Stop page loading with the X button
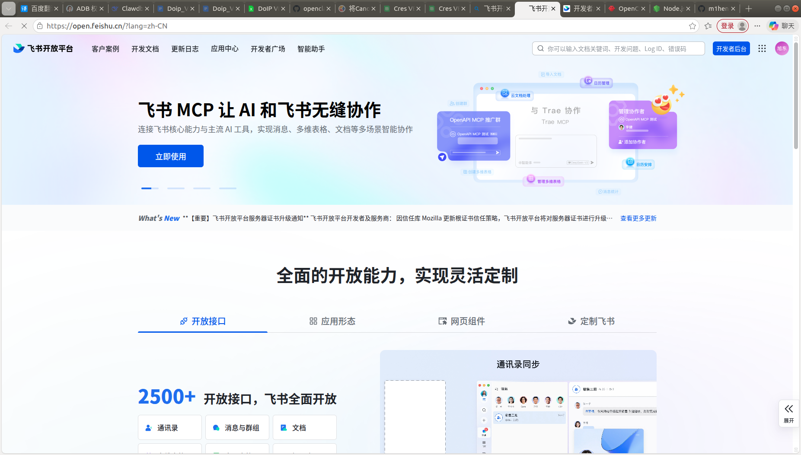This screenshot has width=801, height=455. click(x=24, y=26)
